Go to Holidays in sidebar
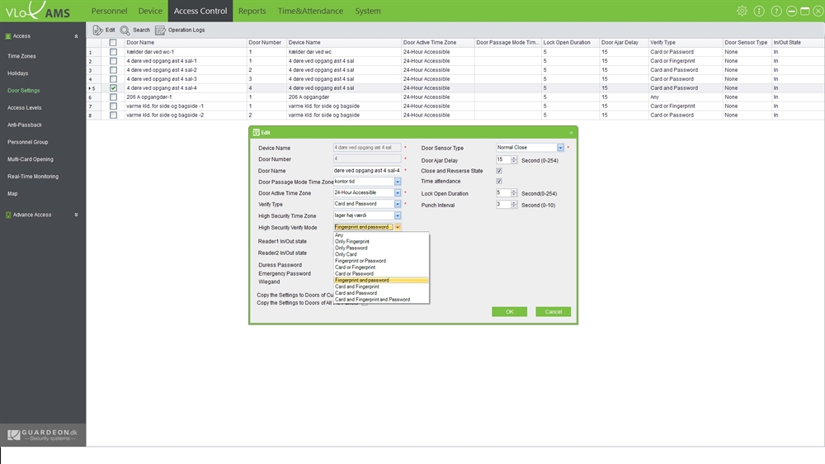825x464 pixels. tap(18, 73)
